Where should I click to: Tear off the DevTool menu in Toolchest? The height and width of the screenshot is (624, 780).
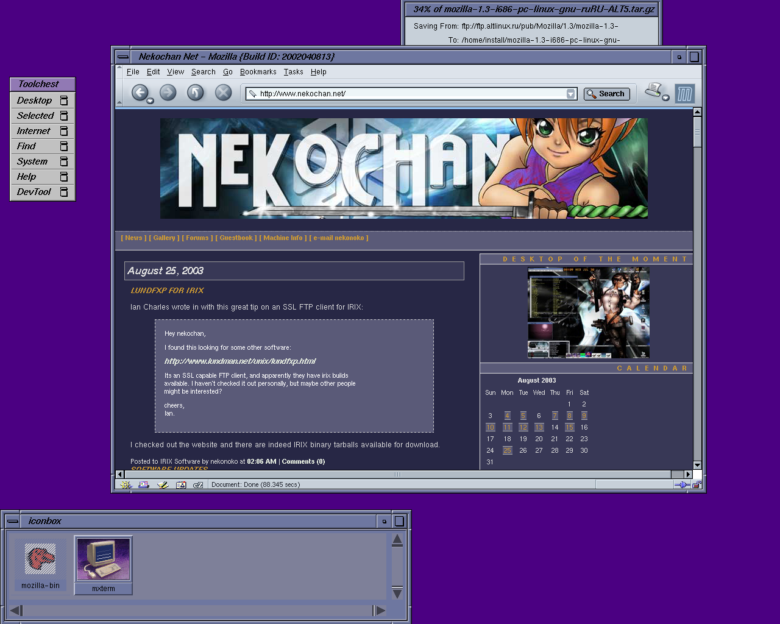(63, 192)
